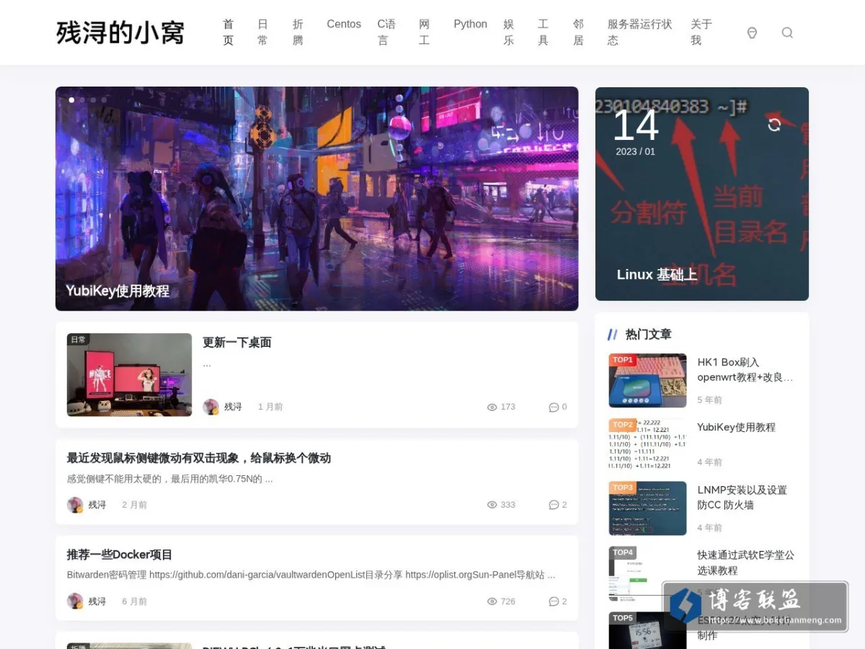
Task: Click the eye views icon showing 173
Action: 492,407
